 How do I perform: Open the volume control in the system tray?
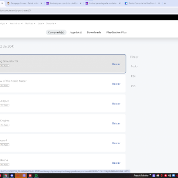point(170,176)
